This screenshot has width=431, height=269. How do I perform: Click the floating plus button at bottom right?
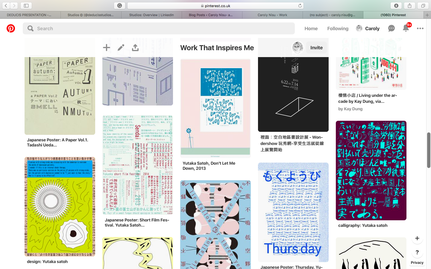pyautogui.click(x=417, y=238)
